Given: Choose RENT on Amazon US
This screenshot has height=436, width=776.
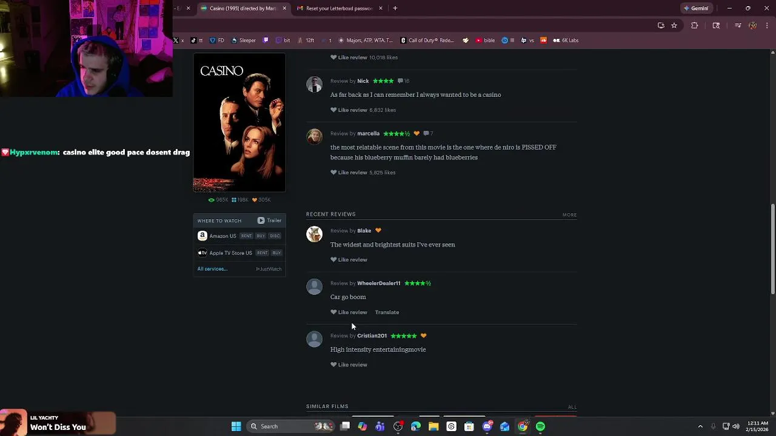Looking at the screenshot, I should [x=246, y=236].
